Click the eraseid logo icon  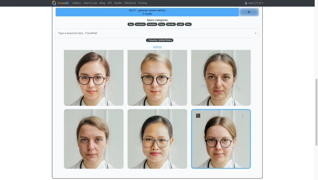pos(54,3)
